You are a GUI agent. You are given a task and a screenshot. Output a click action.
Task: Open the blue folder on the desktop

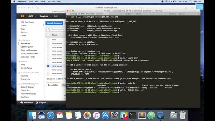pyautogui.click(x=199, y=6)
